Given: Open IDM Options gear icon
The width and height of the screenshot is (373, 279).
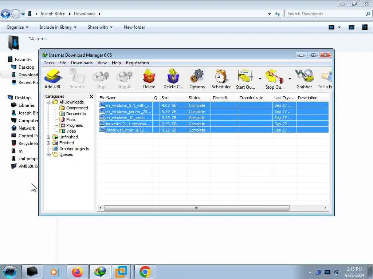Looking at the screenshot, I should tap(197, 79).
